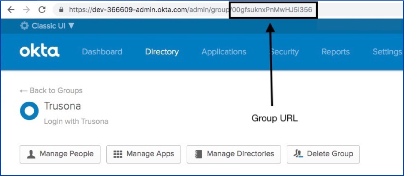Reload the page with refresh icon
The height and width of the screenshot is (176, 404).
(42, 10)
